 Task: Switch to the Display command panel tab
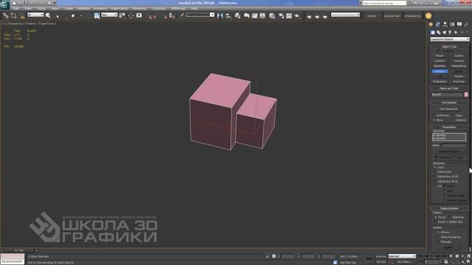click(459, 24)
